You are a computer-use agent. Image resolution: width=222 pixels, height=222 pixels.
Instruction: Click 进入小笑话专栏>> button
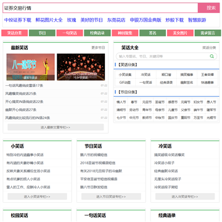(37, 197)
